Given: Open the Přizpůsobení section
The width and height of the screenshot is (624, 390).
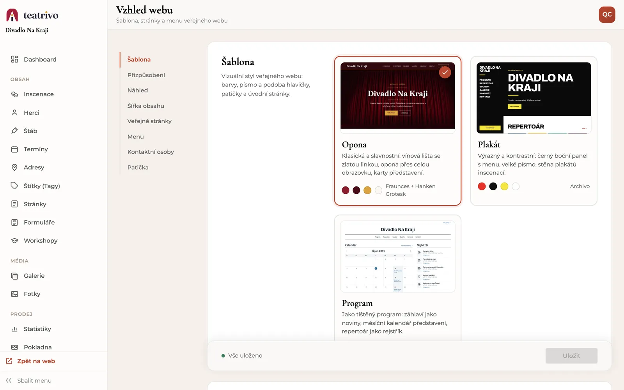Looking at the screenshot, I should [x=146, y=75].
